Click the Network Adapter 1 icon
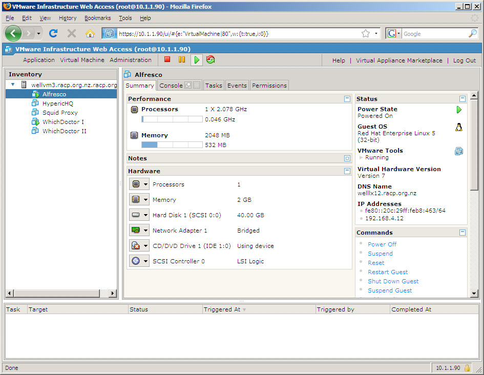This screenshot has height=375, width=484. tap(136, 230)
